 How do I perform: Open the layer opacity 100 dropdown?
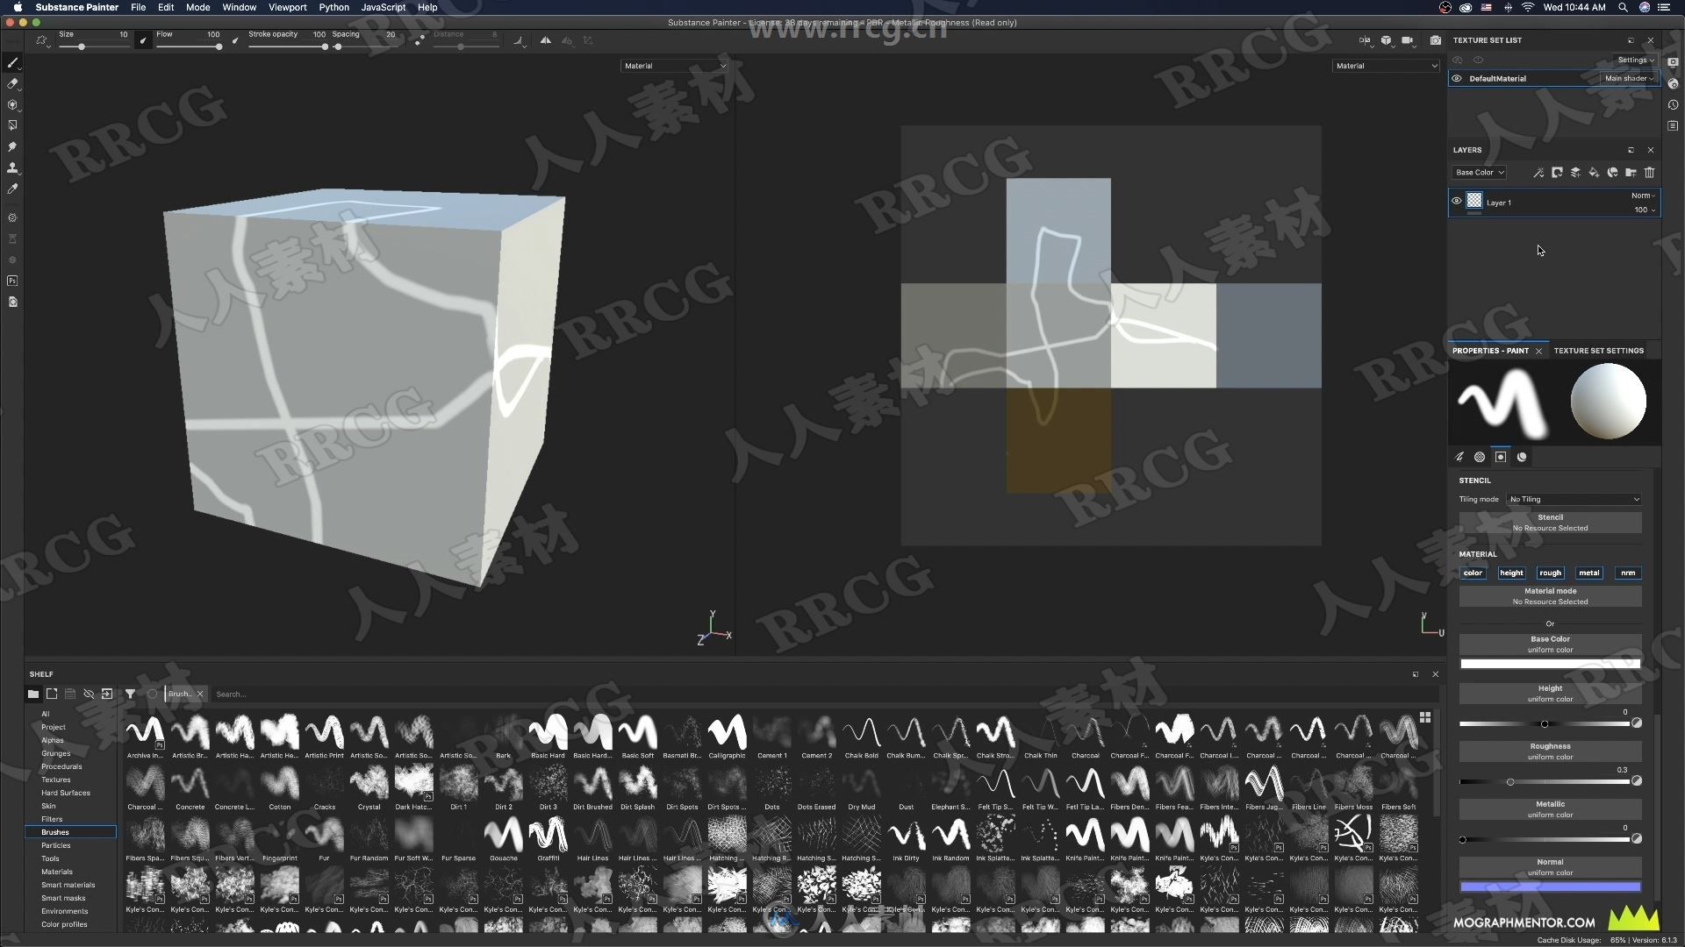pos(1645,210)
